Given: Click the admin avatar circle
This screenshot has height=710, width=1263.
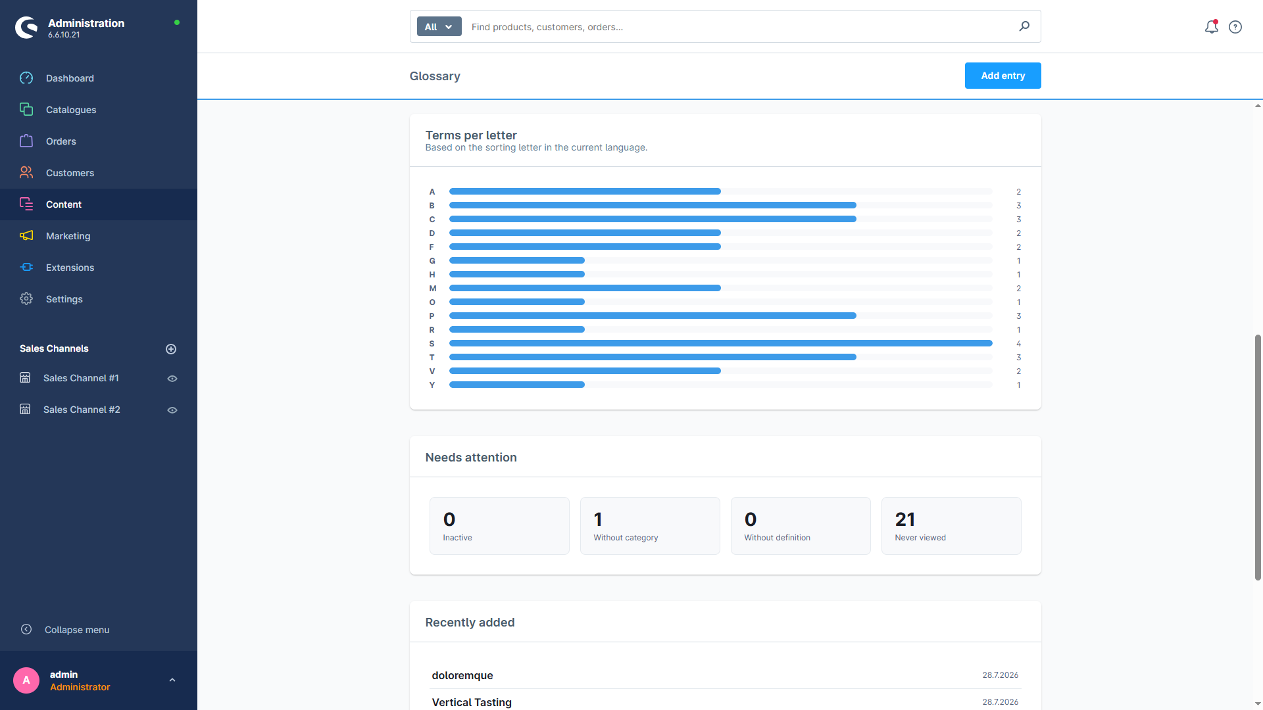Looking at the screenshot, I should pos(26,680).
